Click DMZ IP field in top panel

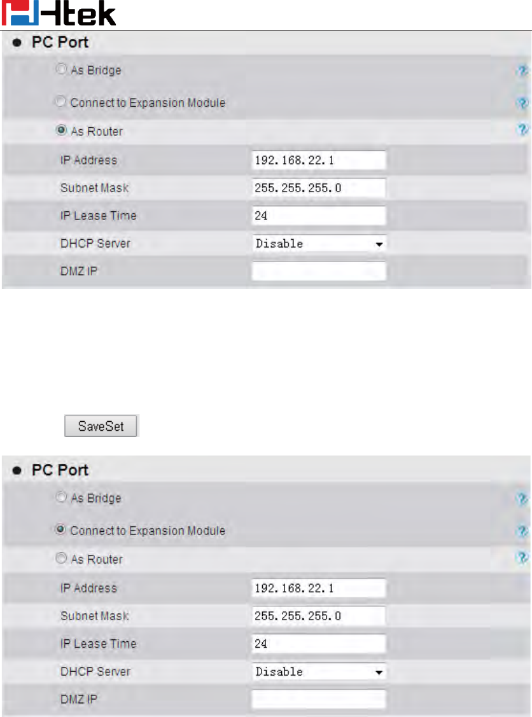click(319, 272)
